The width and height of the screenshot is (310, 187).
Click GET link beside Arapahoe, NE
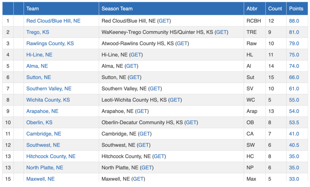(142, 111)
